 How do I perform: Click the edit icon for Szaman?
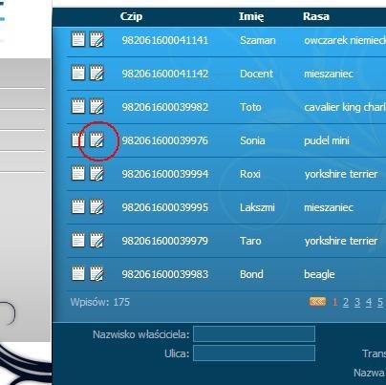coord(96,39)
